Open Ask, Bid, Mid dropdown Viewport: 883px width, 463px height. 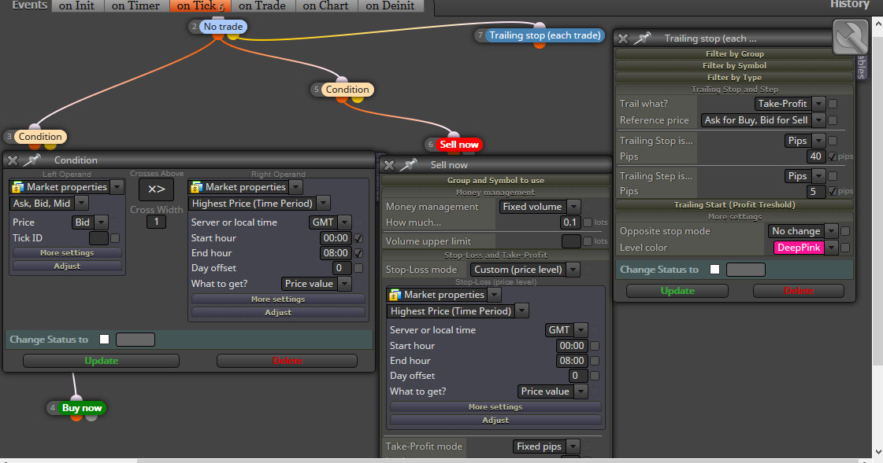click(82, 204)
